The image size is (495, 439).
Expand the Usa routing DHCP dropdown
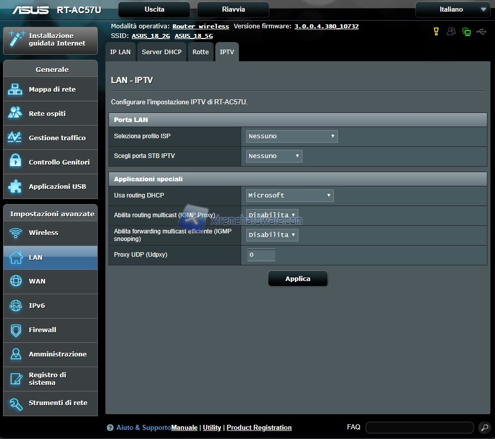click(290, 195)
